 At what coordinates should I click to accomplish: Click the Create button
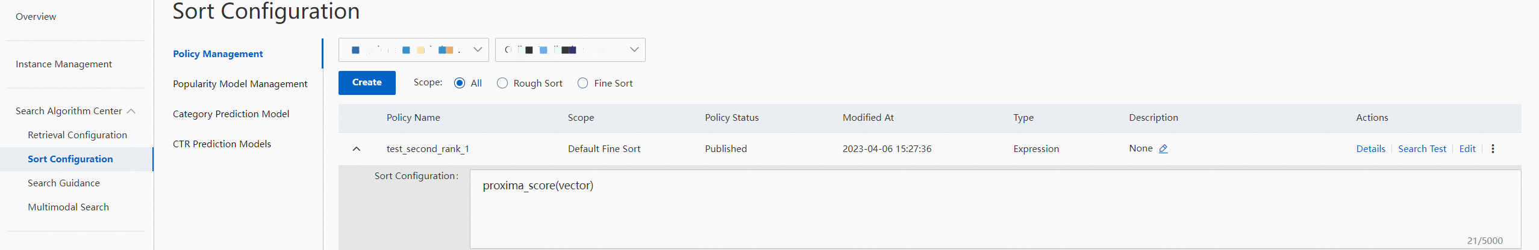click(367, 82)
